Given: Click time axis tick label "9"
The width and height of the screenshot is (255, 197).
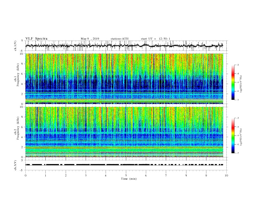Looking at the screenshot, I should click(x=206, y=175).
